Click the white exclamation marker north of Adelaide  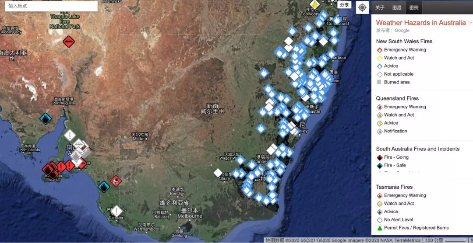click(x=70, y=135)
